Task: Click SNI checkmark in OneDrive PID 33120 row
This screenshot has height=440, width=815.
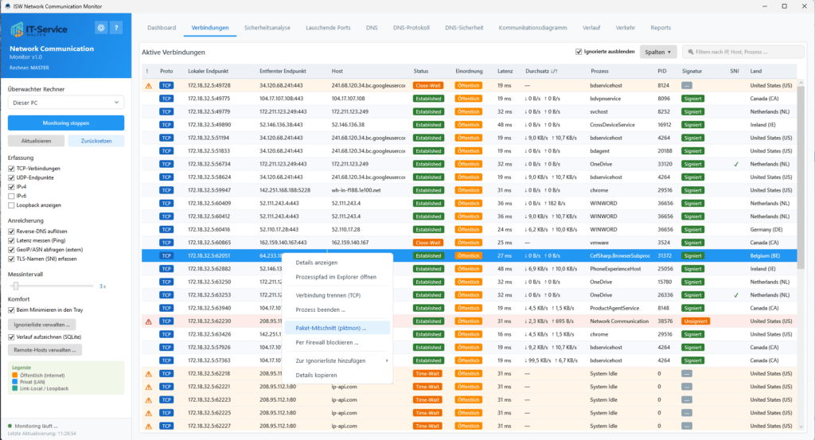Action: pyautogui.click(x=736, y=164)
